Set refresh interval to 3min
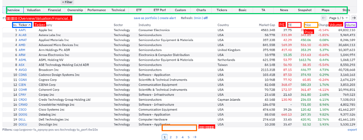This screenshot has height=140, width=363. point(197,18)
